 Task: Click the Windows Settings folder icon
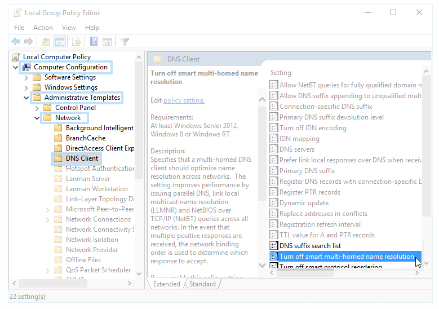37,87
